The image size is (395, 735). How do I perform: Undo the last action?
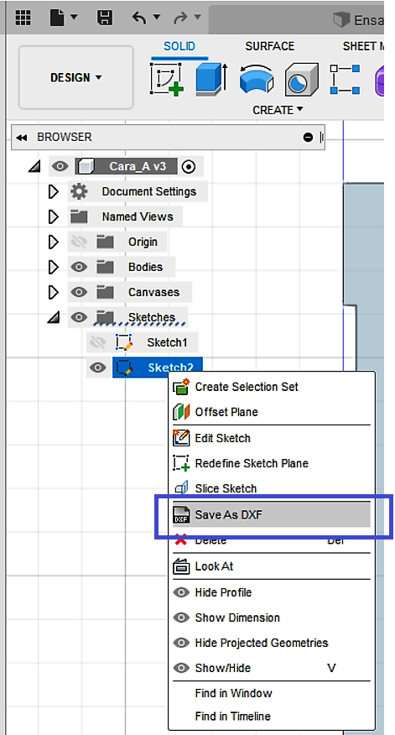139,18
